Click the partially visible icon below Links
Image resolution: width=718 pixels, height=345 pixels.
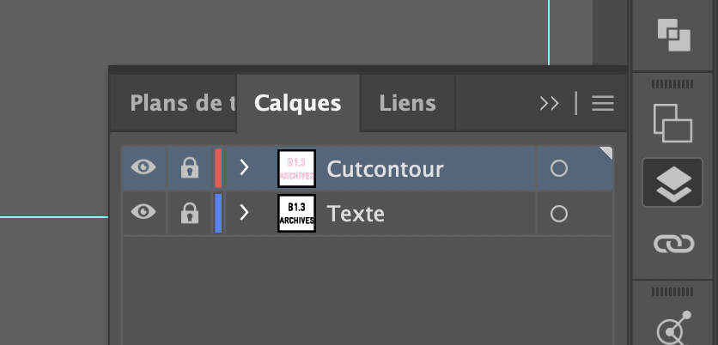(672, 329)
